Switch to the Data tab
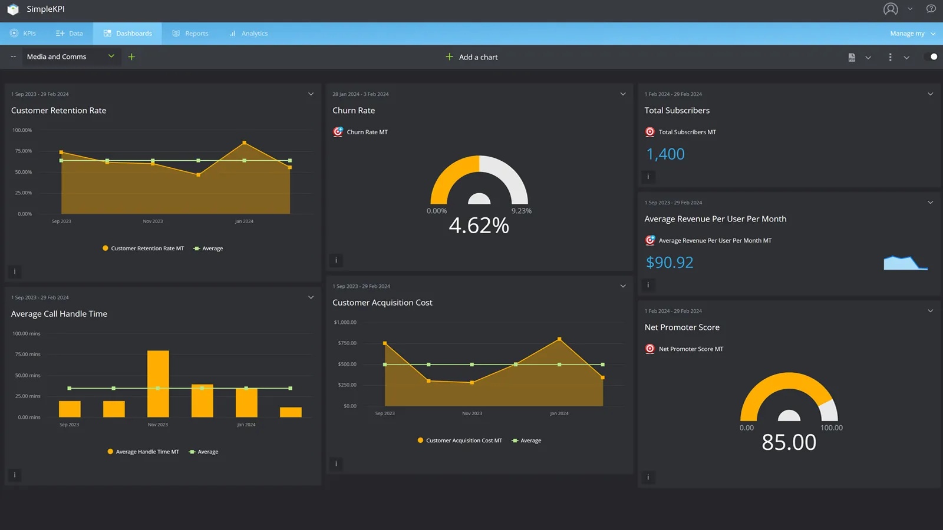Image resolution: width=943 pixels, height=530 pixels. [69, 34]
